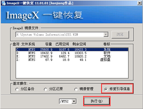The image size is (143, 109).
Task: Click the 卷标 column header label
Action: [107, 44]
